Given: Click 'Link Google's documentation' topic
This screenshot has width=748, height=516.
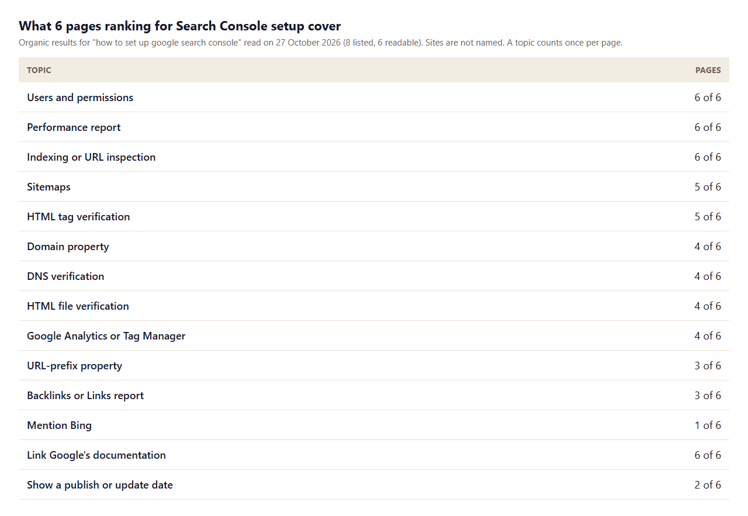Looking at the screenshot, I should click(96, 455).
